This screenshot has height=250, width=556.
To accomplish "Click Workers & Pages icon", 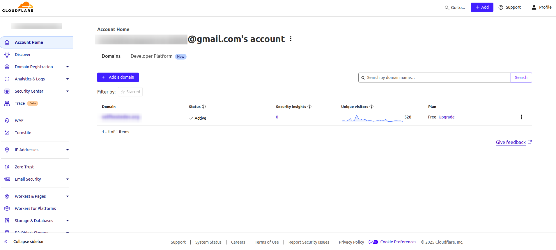I will tap(7, 196).
